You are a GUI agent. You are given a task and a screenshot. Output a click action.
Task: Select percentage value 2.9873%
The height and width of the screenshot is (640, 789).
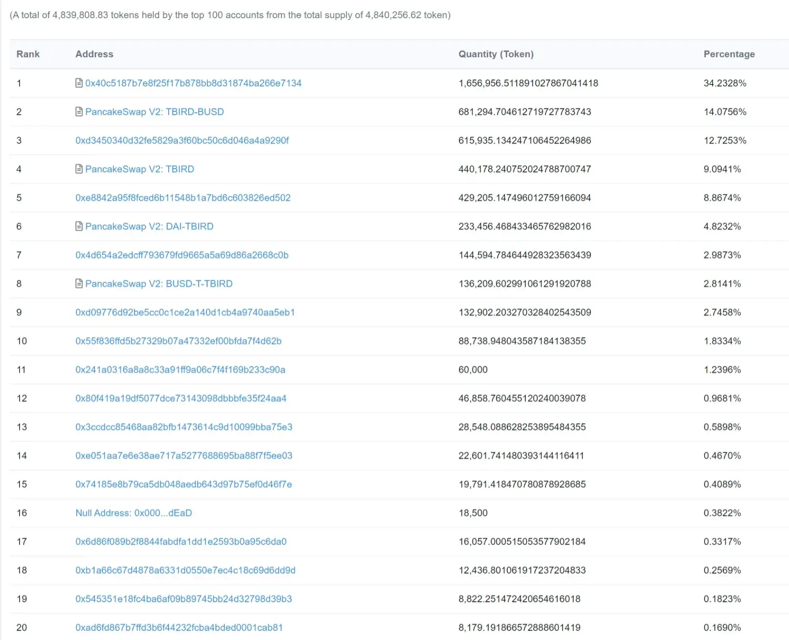722,255
